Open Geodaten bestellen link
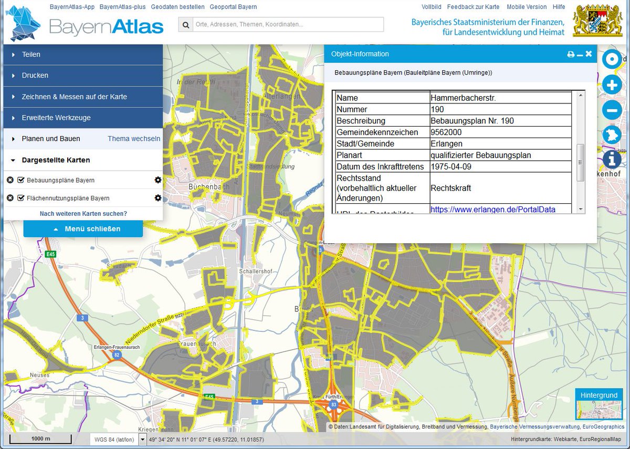This screenshot has width=630, height=449. [177, 7]
